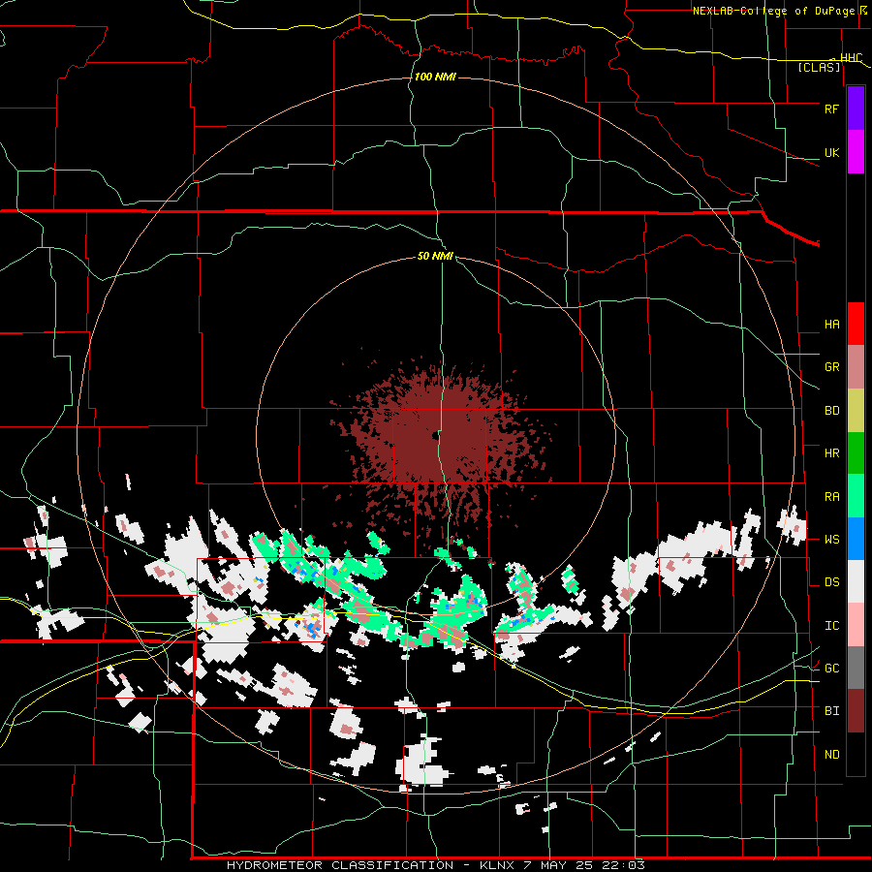Click the gray GC legend color swatch

[x=856, y=668]
